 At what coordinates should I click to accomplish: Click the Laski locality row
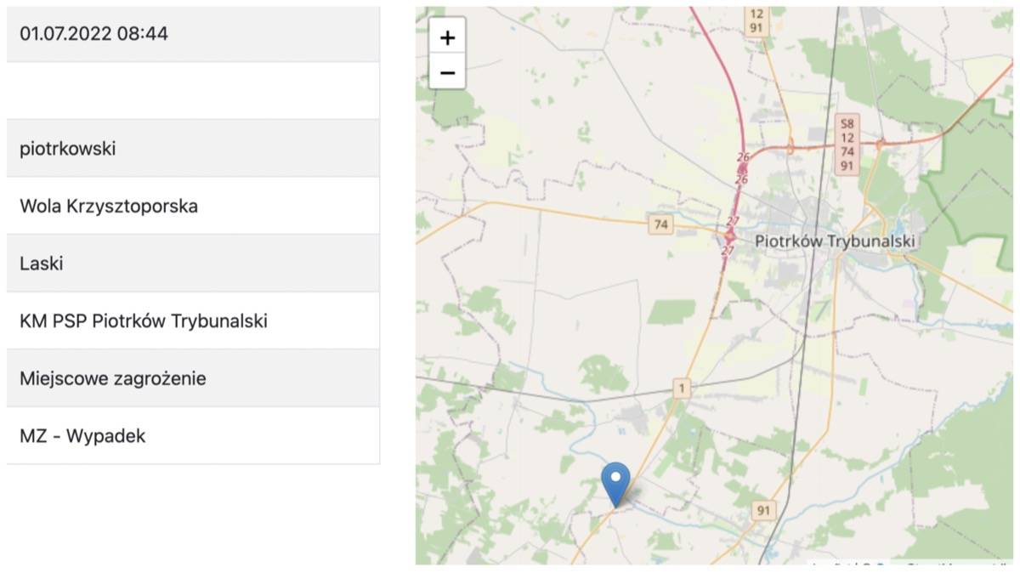point(193,264)
